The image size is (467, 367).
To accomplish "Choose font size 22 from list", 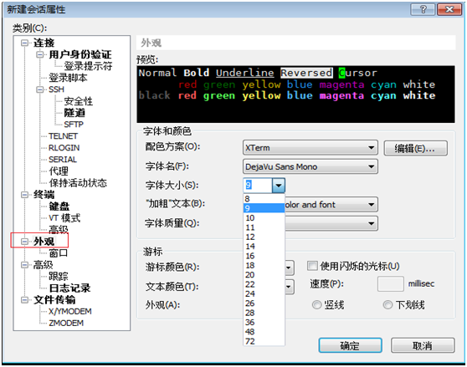I will tap(264, 284).
